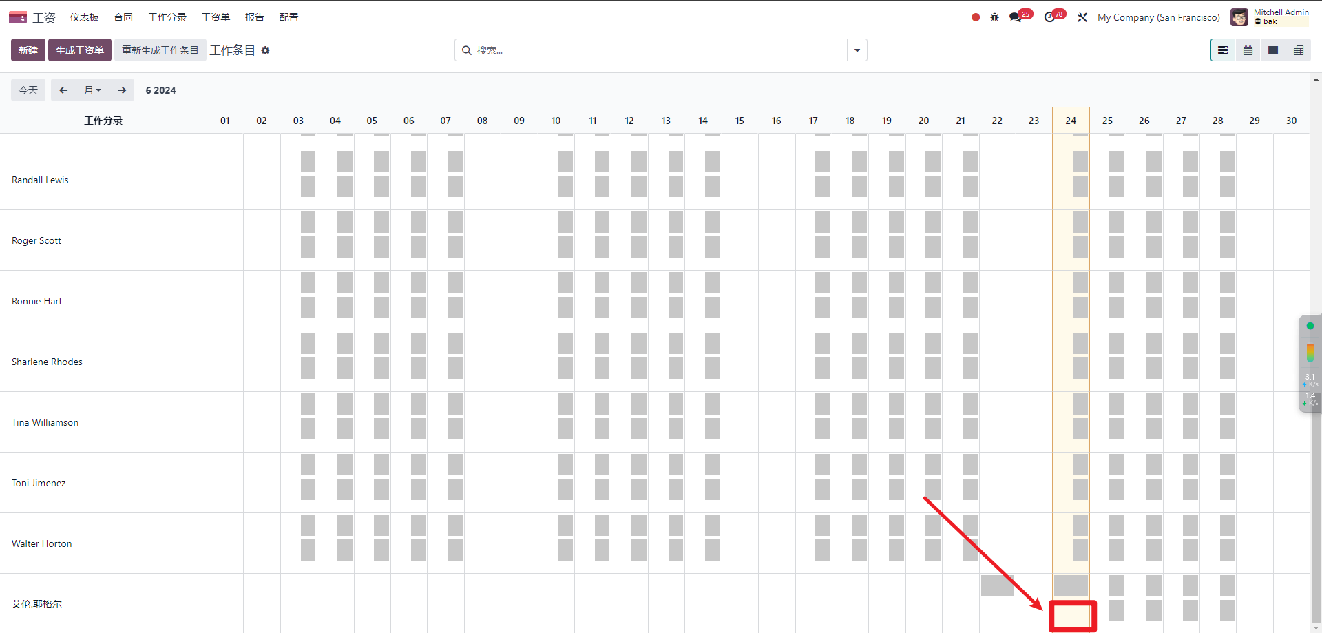Open the activities clock icon with badge 78
This screenshot has height=633, width=1322.
coord(1049,17)
